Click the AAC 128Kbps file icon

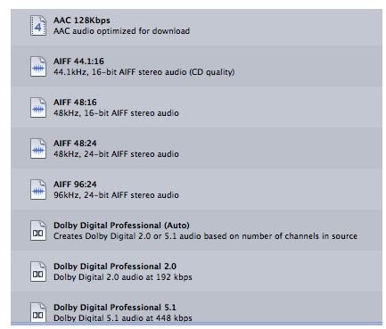pos(38,26)
